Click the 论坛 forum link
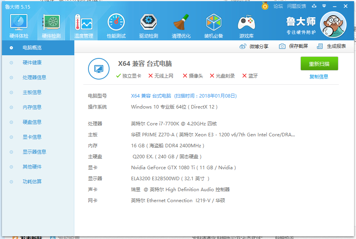356x239 pixels. pos(278,6)
